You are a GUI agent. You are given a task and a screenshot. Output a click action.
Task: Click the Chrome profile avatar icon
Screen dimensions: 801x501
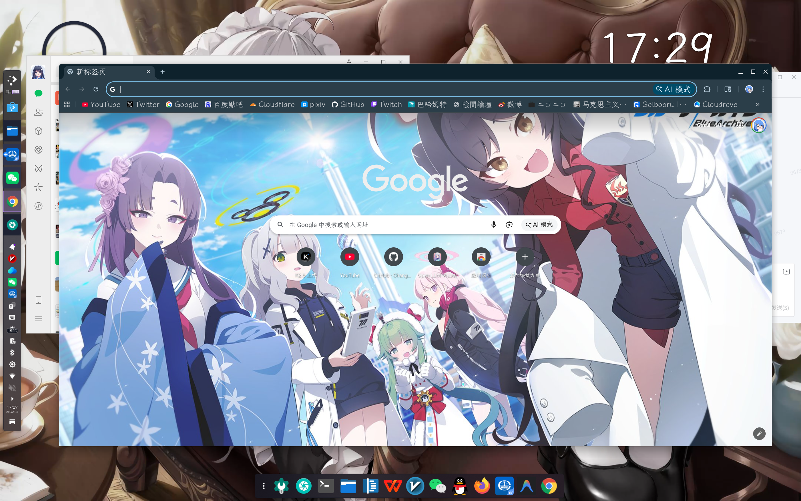tap(749, 89)
